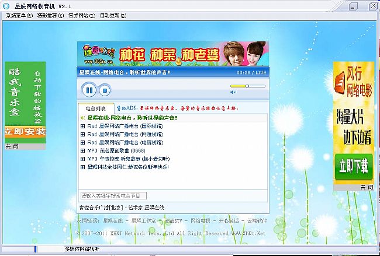Select the 星辉科技全体同仁 新年快乐 entry
This screenshot has height=256, width=380.
[x=128, y=167]
